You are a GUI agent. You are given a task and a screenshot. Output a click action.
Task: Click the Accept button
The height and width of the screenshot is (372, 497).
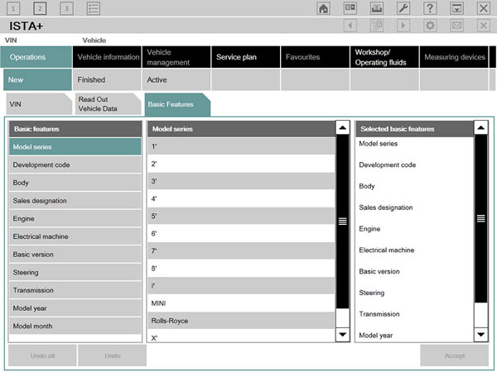click(454, 355)
